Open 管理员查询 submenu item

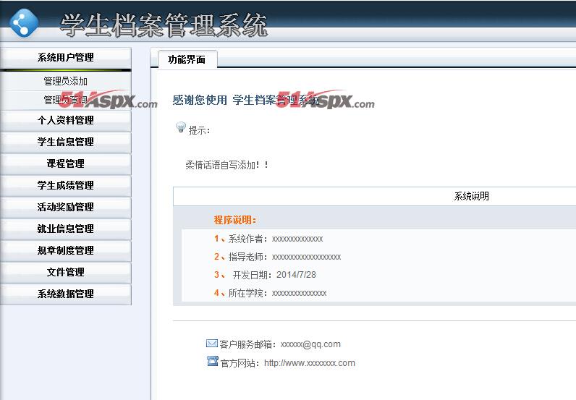point(65,100)
